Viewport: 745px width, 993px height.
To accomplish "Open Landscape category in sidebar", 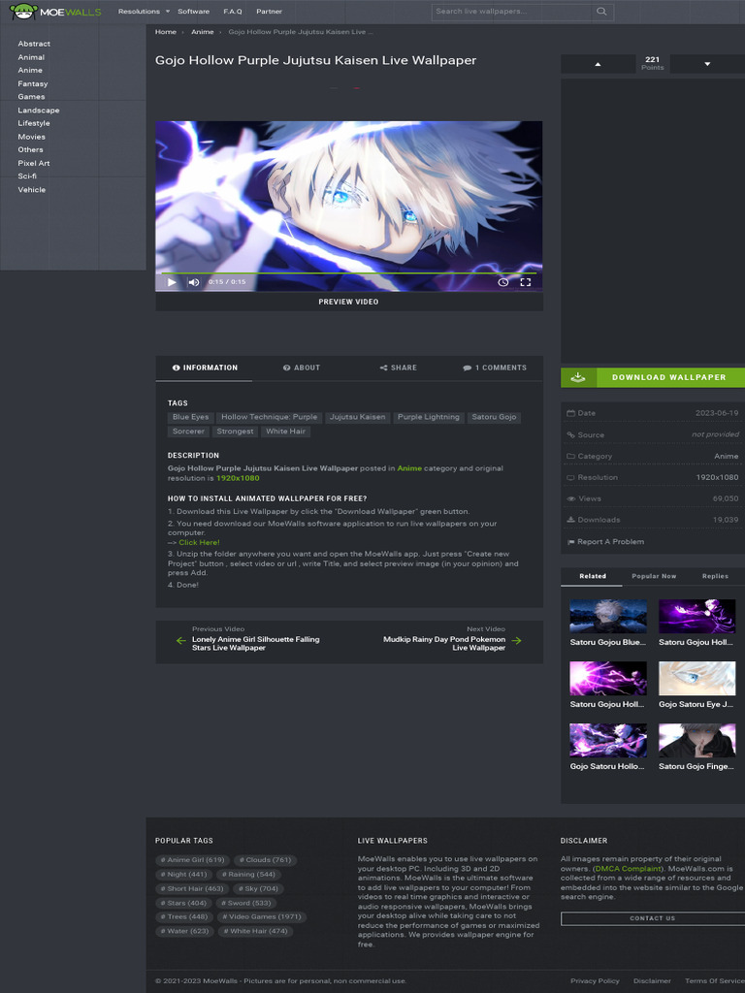I will click(39, 111).
